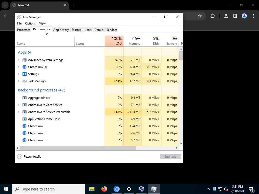Sort processes by Memory column

click(133, 41)
